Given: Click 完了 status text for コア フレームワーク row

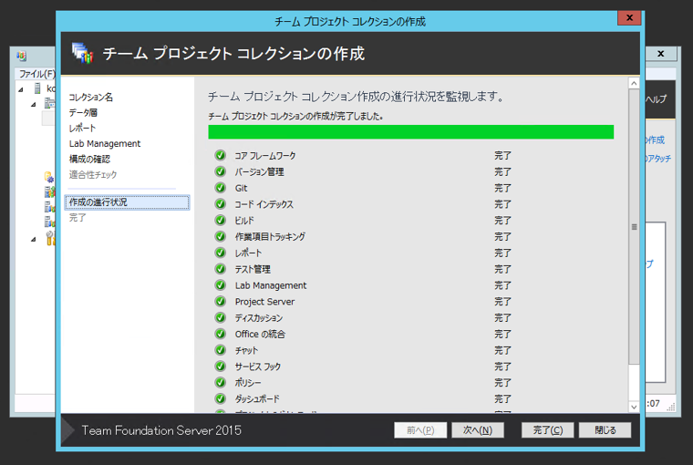Looking at the screenshot, I should [502, 155].
